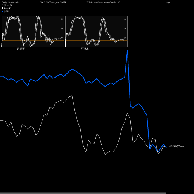Click the 17.71 value in FULL chart

click(121, 40)
